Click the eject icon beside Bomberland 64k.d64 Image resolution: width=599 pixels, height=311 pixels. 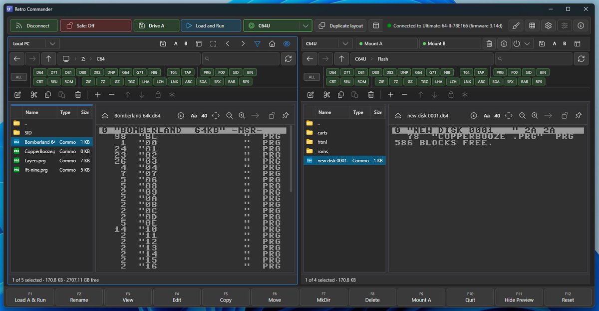pyautogui.click(x=105, y=115)
